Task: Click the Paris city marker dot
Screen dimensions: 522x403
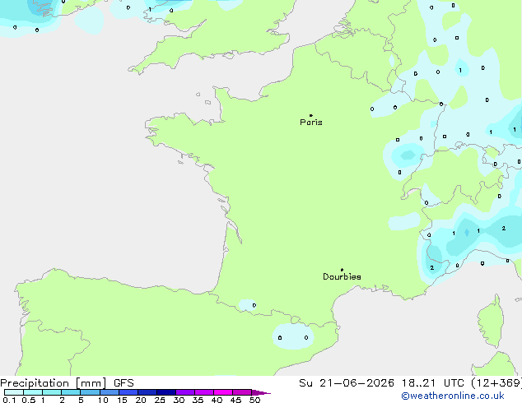Action: pyautogui.click(x=311, y=115)
